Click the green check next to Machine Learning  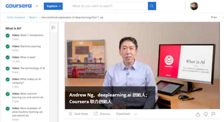point(8,46)
